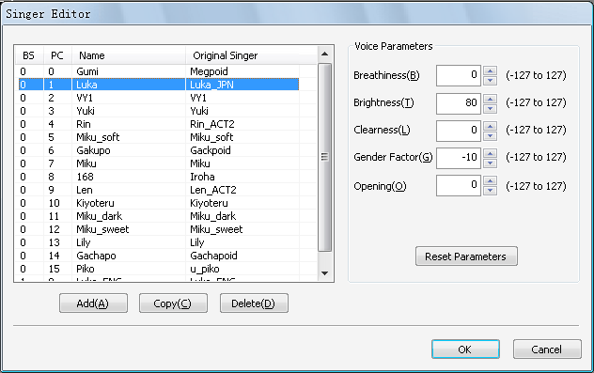Select the VY1 name entry
Viewport: 594px width, 373px height.
[x=85, y=98]
